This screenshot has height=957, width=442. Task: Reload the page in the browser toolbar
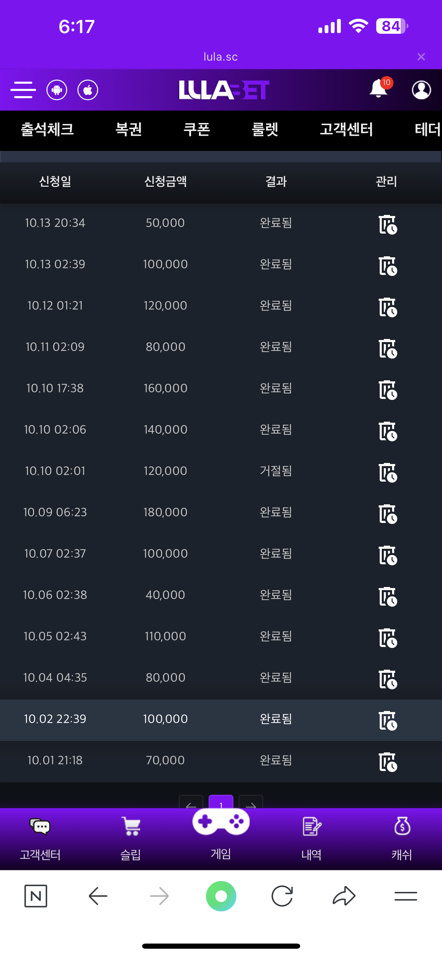click(x=282, y=896)
